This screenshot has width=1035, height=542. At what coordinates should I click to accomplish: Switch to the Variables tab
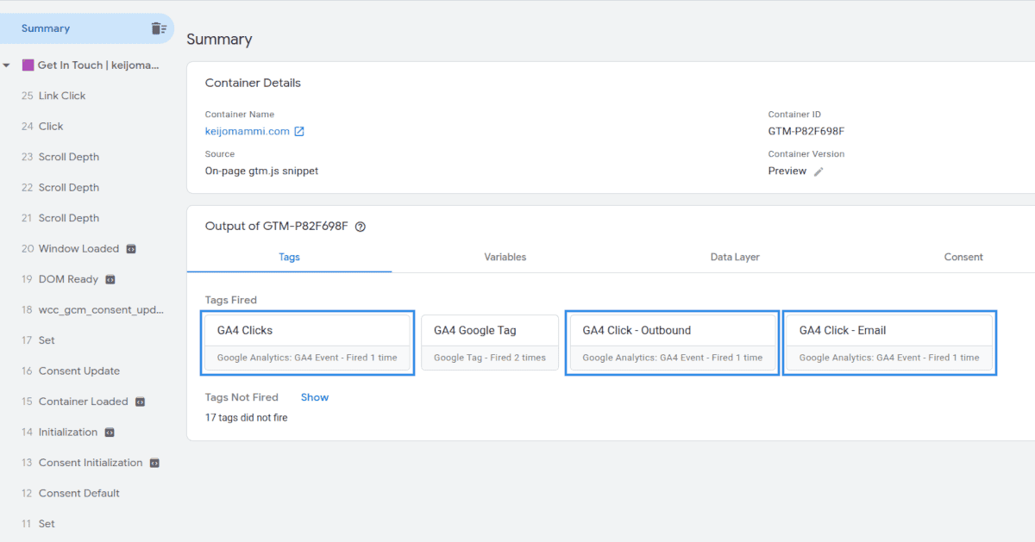click(505, 257)
